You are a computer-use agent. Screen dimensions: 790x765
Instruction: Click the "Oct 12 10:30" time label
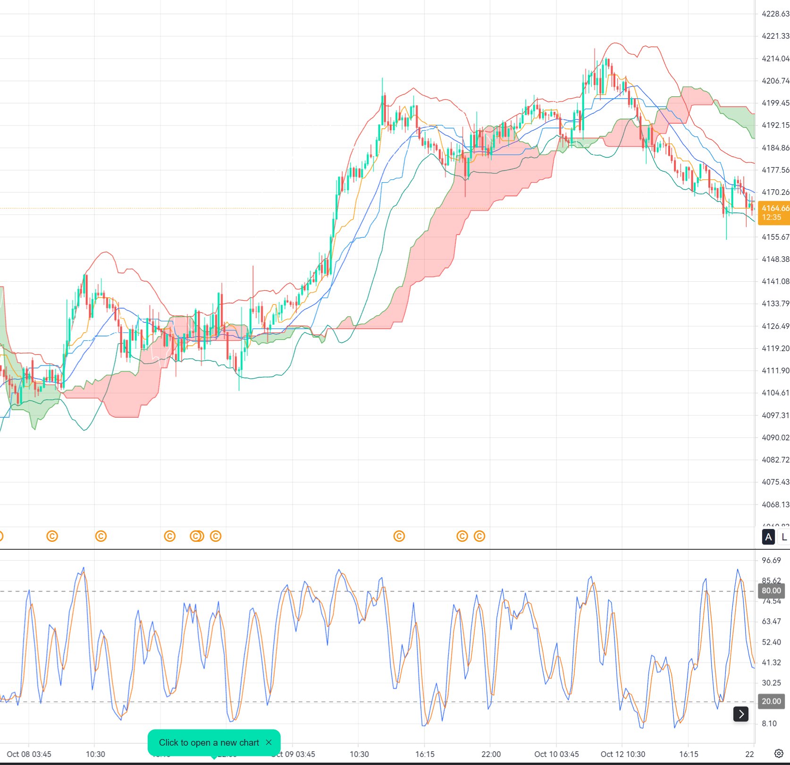[x=622, y=754]
